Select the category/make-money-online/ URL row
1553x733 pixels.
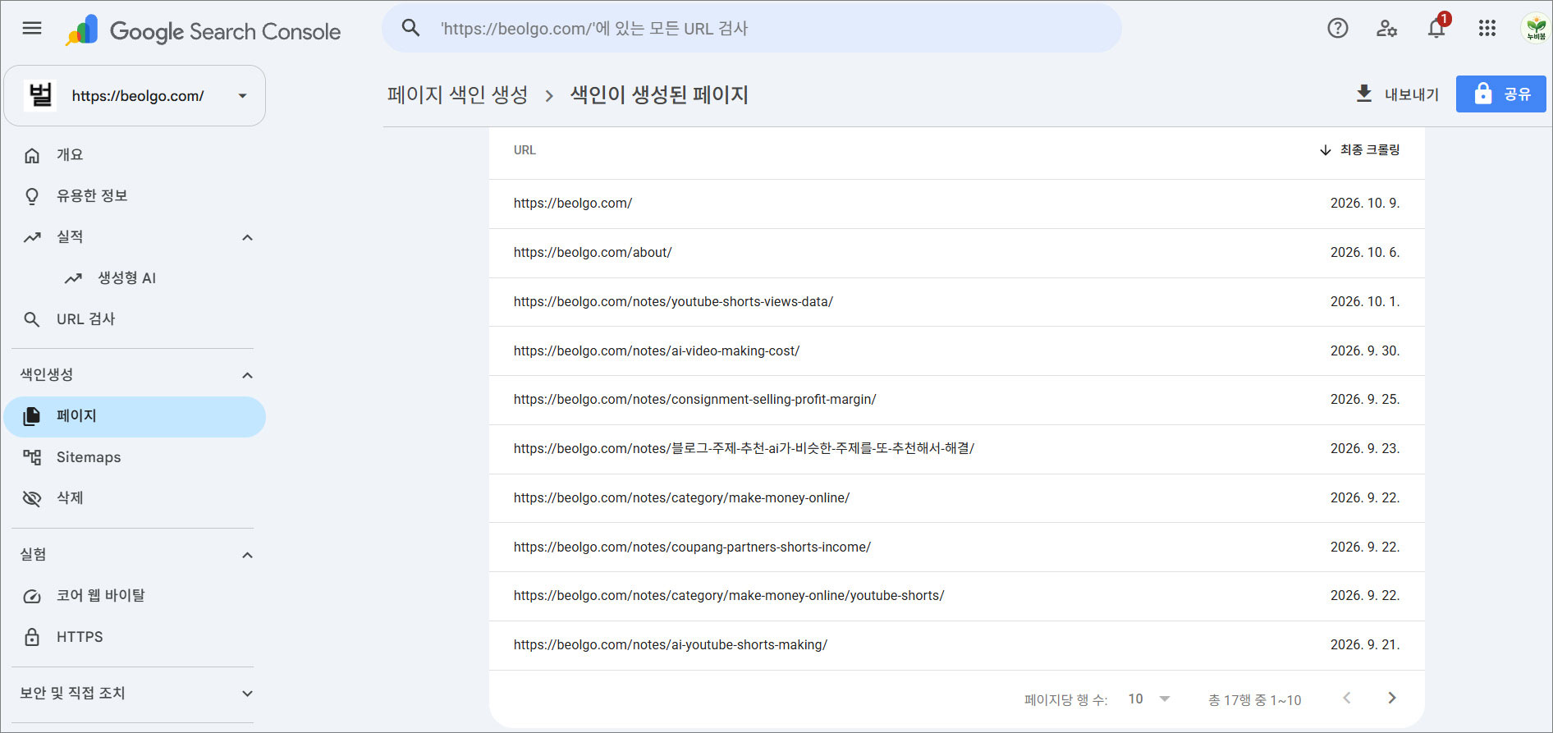(x=956, y=498)
